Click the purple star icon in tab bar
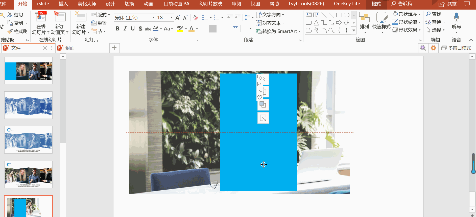 423,48
